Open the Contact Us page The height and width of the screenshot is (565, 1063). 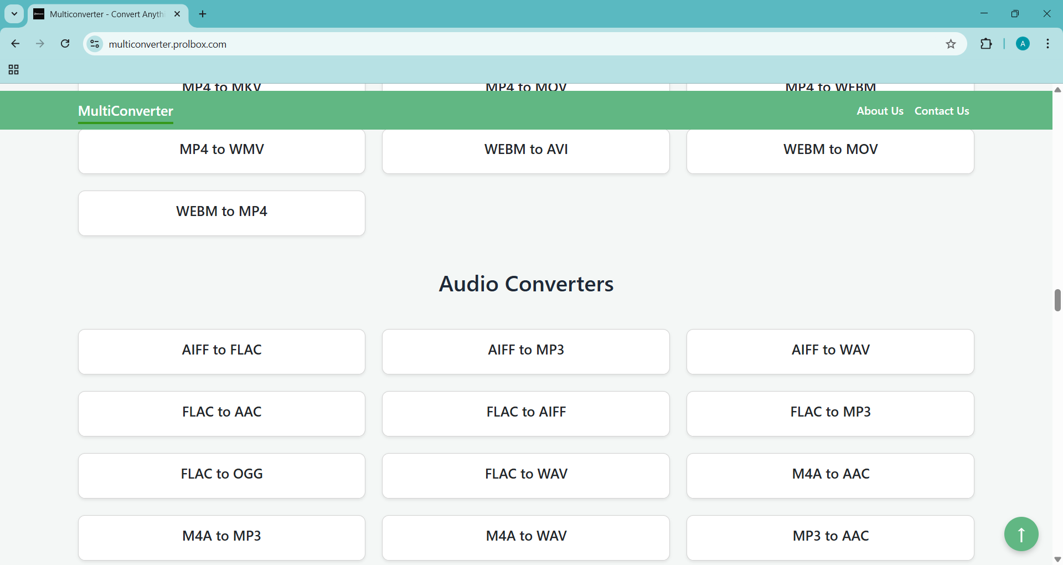pyautogui.click(x=941, y=111)
